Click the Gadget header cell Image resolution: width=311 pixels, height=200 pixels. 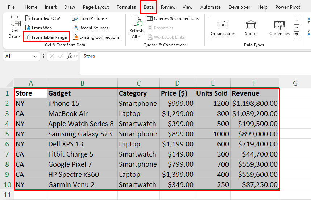coord(82,93)
